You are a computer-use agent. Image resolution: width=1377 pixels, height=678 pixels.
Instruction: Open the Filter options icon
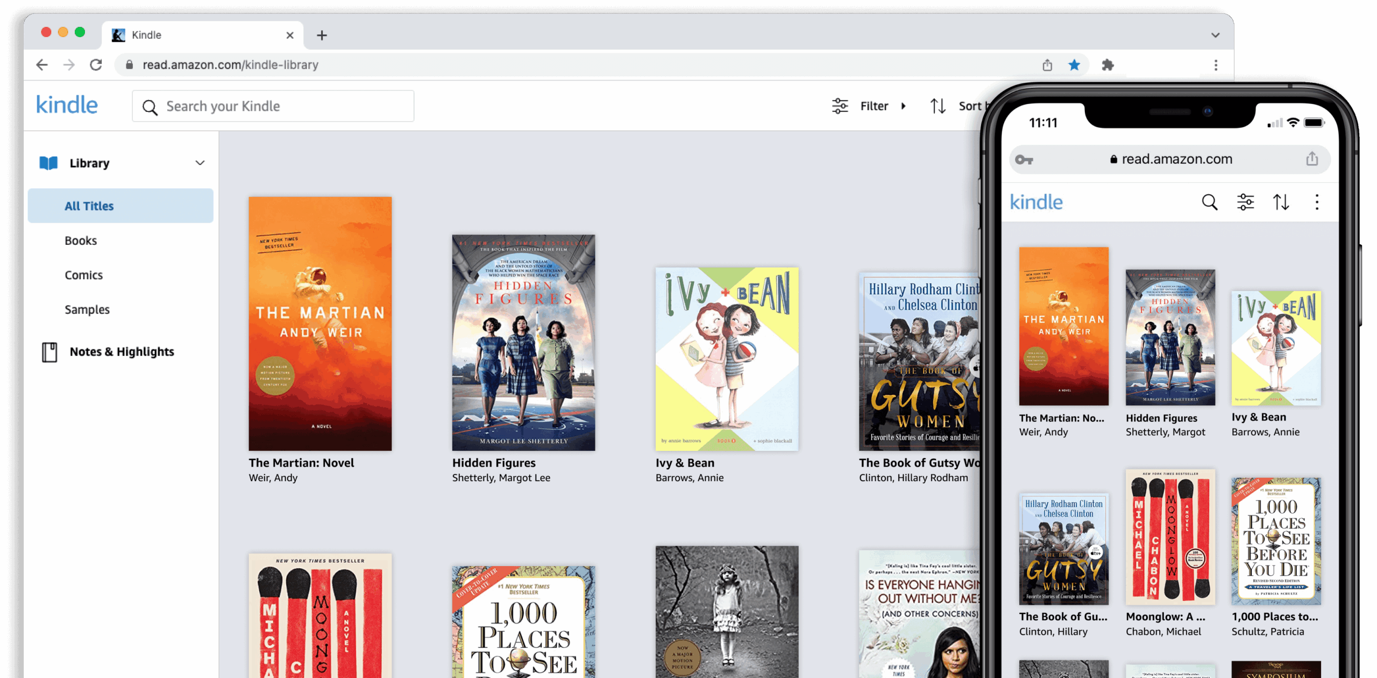pyautogui.click(x=840, y=105)
